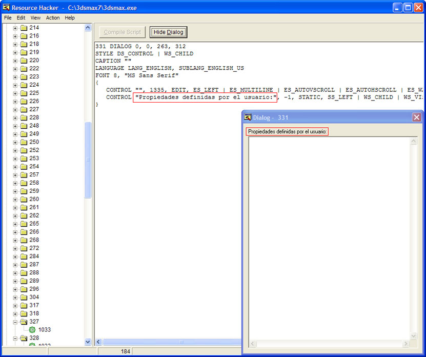This screenshot has height=357, width=426.
Task: Select the folder icon for 223
Action: click(24, 76)
